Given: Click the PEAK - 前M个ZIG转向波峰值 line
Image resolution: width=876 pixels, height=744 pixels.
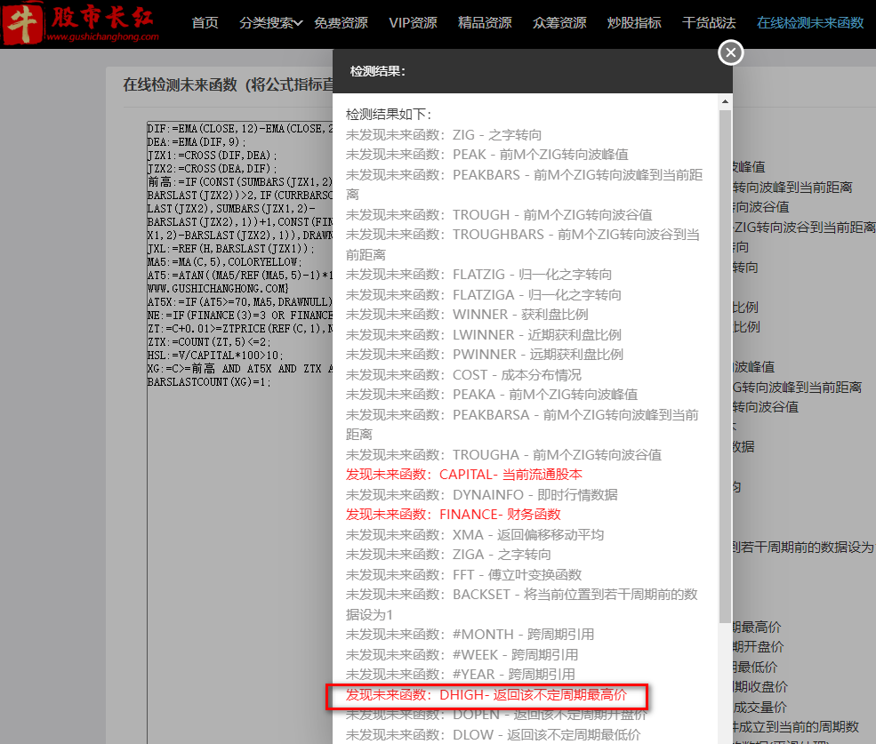Looking at the screenshot, I should (486, 155).
